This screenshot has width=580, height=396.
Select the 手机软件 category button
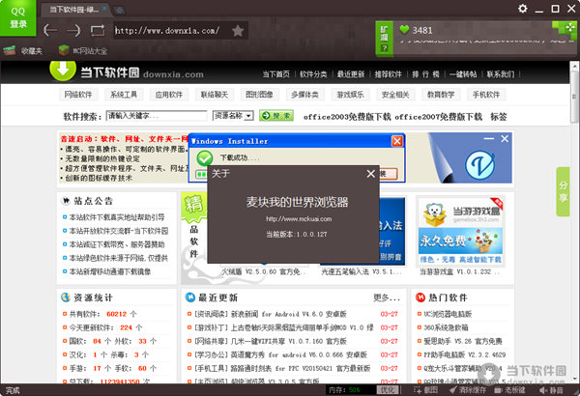coord(486,95)
